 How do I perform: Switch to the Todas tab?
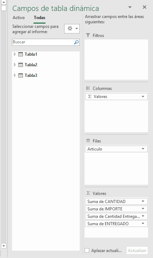coord(39,18)
